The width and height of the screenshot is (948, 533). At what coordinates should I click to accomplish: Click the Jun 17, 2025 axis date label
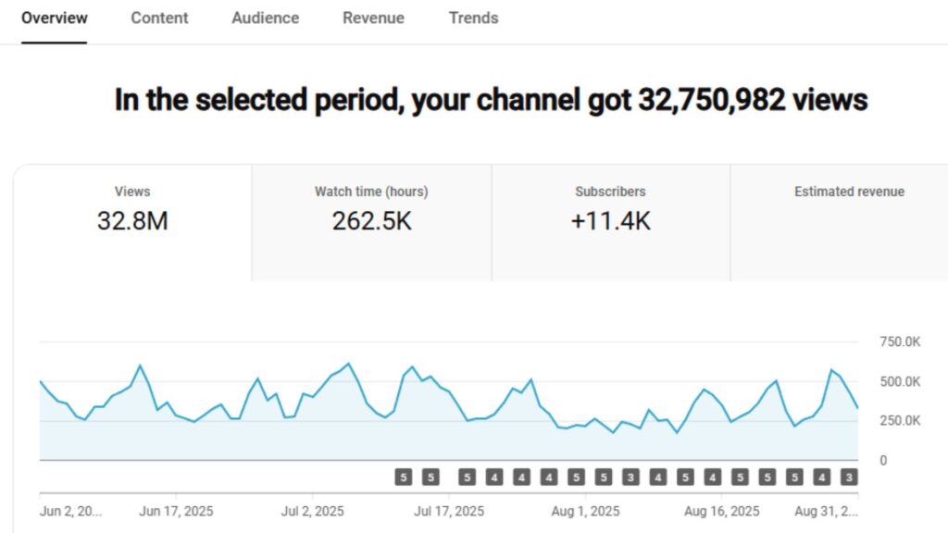click(176, 511)
